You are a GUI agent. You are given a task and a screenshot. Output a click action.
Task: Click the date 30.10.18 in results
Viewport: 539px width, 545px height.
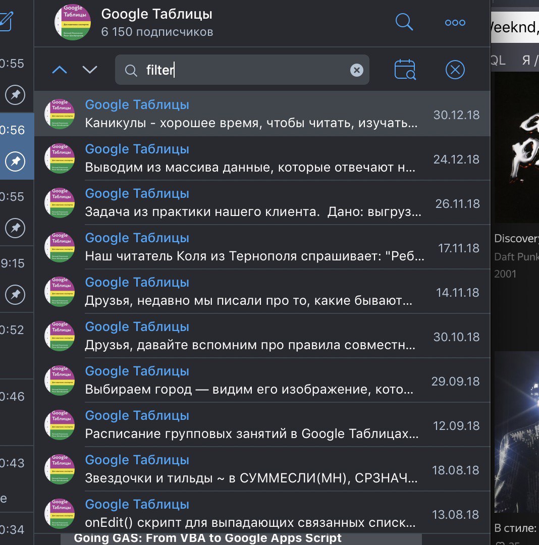(456, 337)
